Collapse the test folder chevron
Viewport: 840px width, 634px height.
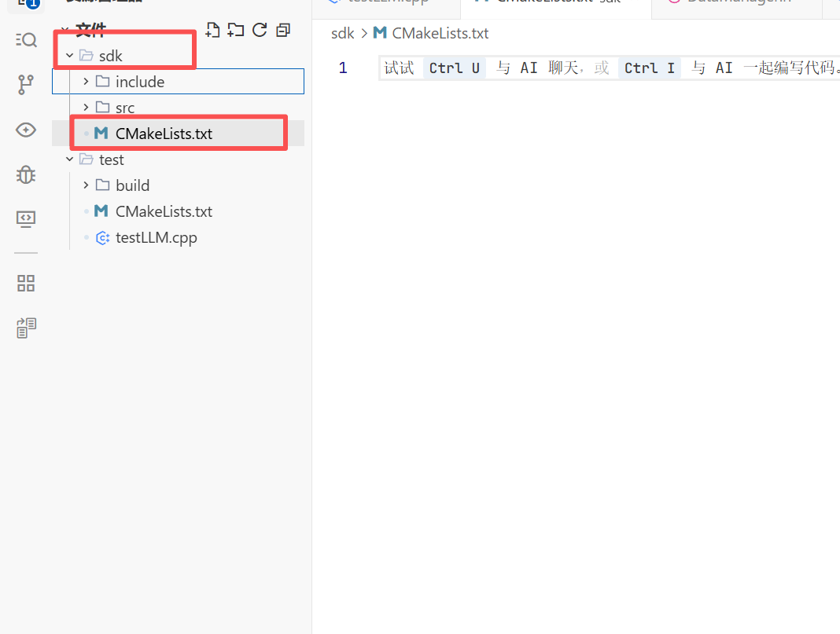coord(70,159)
